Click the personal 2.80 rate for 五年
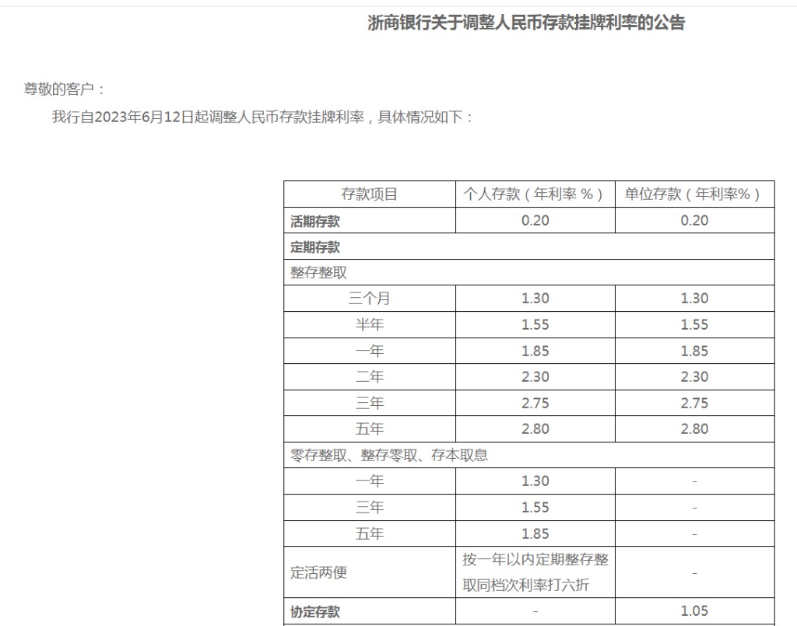This screenshot has width=797, height=626. [535, 429]
